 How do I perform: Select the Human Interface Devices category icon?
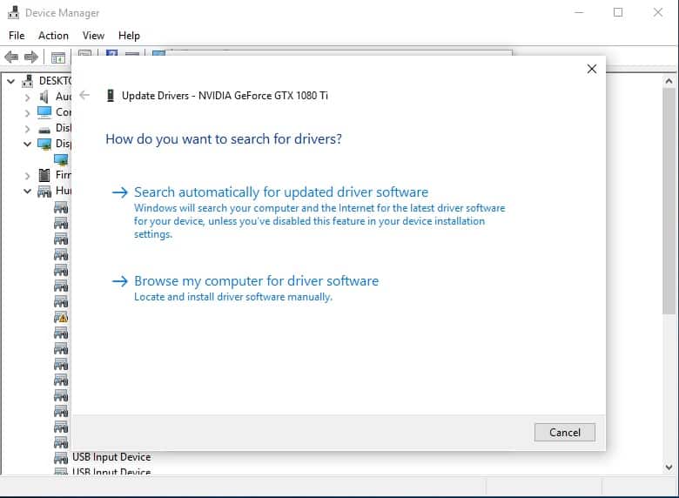pyautogui.click(x=44, y=191)
